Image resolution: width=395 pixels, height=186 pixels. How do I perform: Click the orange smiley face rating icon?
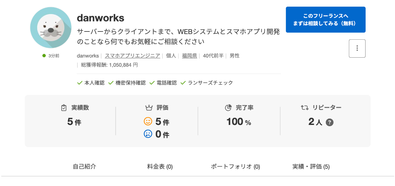pyautogui.click(x=148, y=121)
